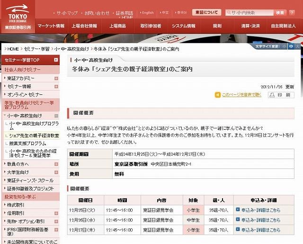303x244 pixels.
Task: Click the arrow icon beside セミナー・学習TOP
Action: pos(56,60)
